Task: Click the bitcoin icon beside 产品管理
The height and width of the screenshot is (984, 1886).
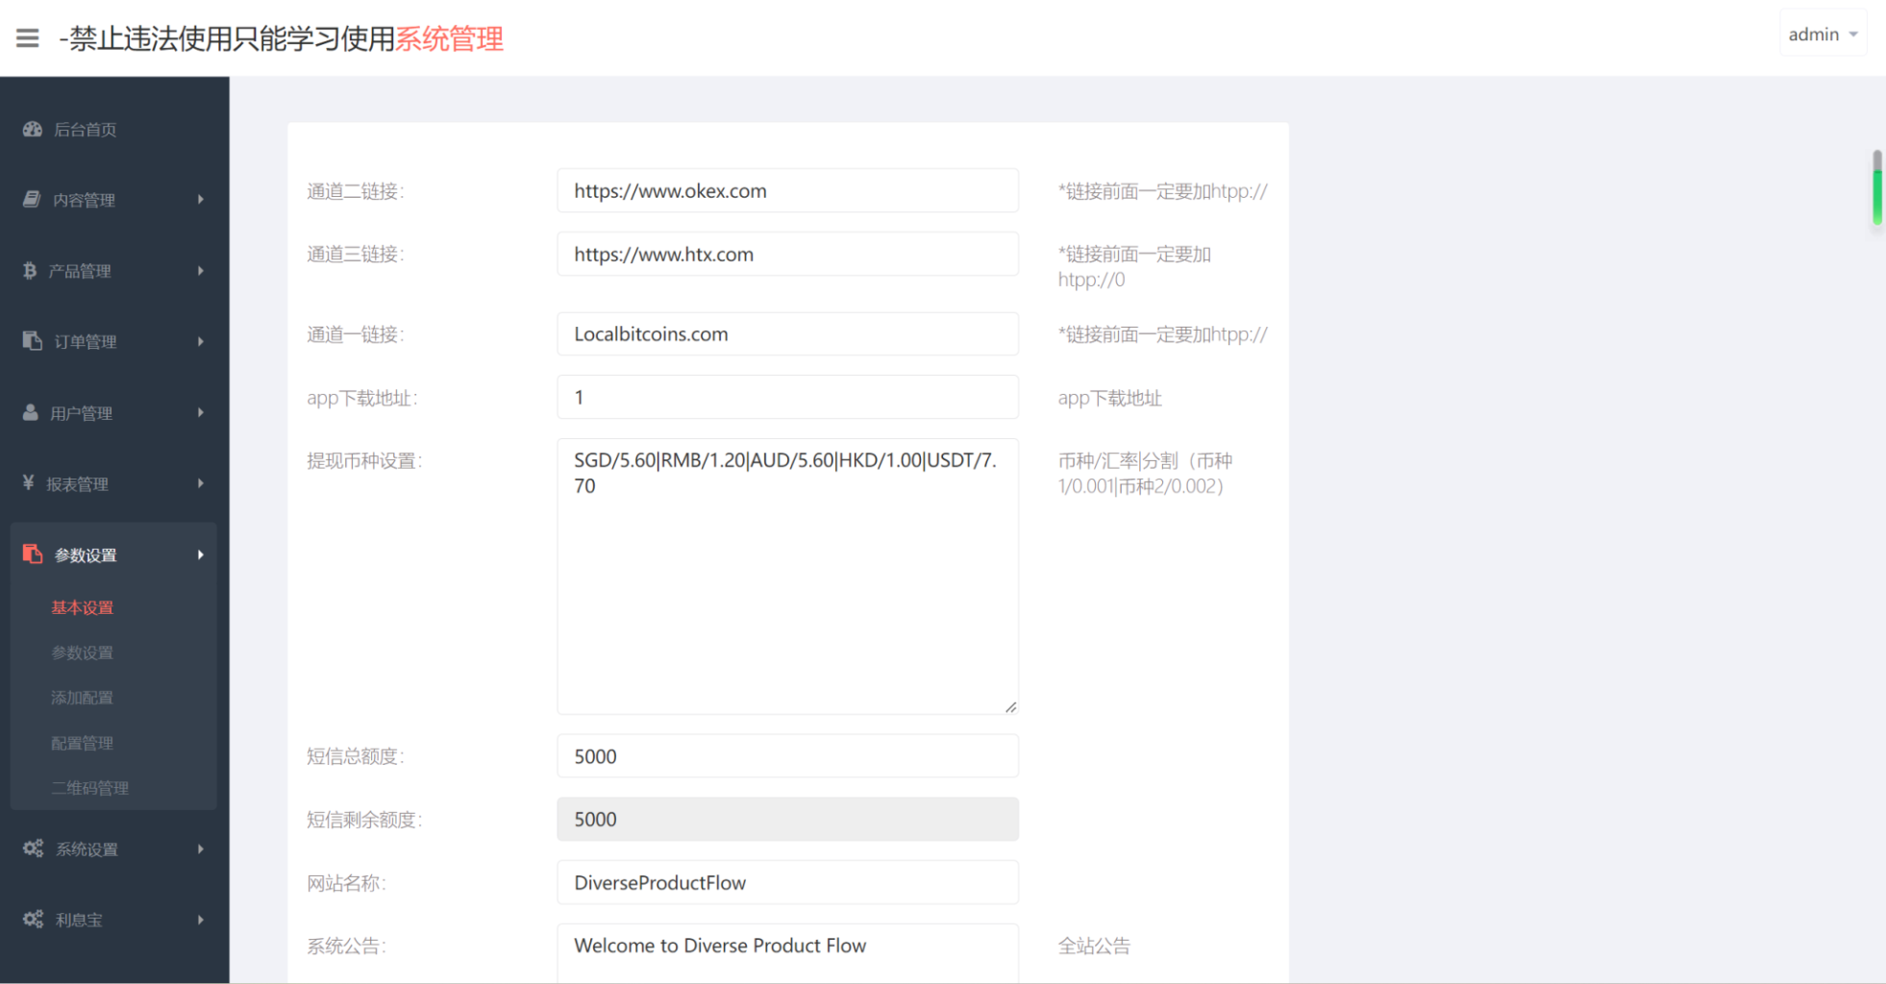Action: pyautogui.click(x=30, y=271)
